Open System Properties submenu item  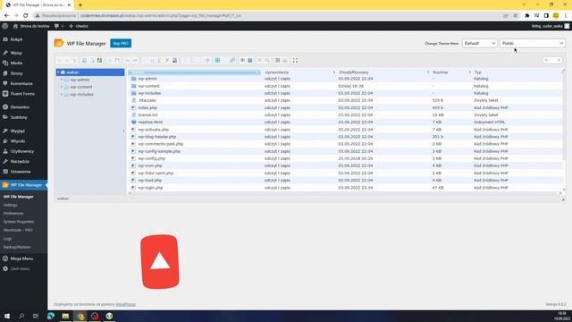pyautogui.click(x=19, y=222)
